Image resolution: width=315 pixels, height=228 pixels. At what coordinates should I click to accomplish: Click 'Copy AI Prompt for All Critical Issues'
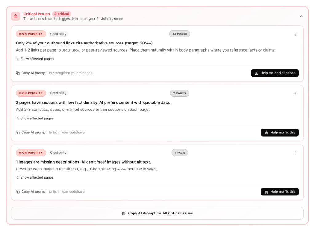coord(157,213)
